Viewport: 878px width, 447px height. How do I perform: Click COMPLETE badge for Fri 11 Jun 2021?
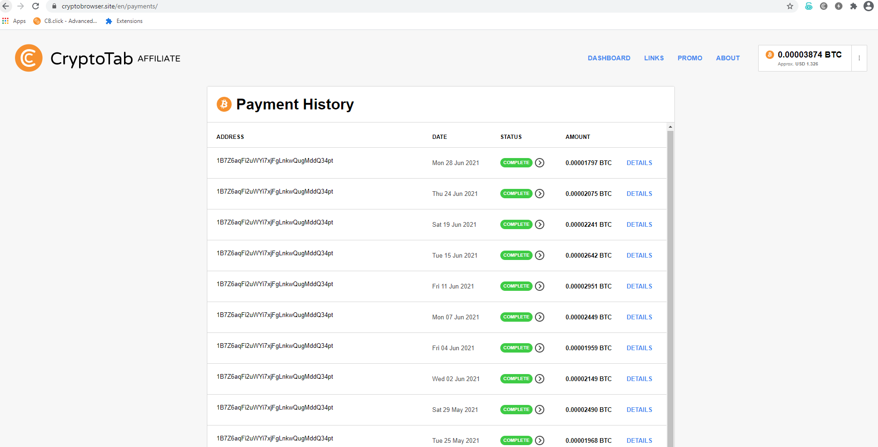(516, 286)
